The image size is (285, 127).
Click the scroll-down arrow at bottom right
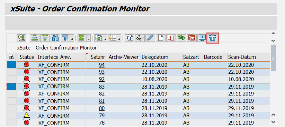click(273, 122)
